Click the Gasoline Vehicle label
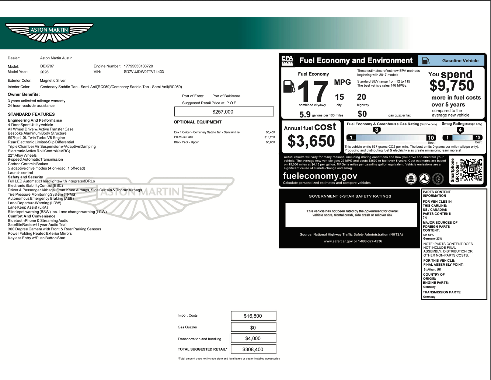The width and height of the screenshot is (491, 380). pyautogui.click(x=460, y=61)
